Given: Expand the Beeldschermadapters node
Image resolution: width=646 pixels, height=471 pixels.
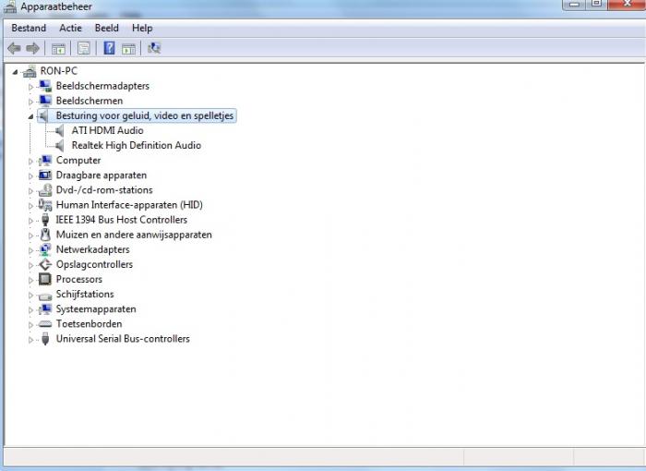Looking at the screenshot, I should [30, 87].
